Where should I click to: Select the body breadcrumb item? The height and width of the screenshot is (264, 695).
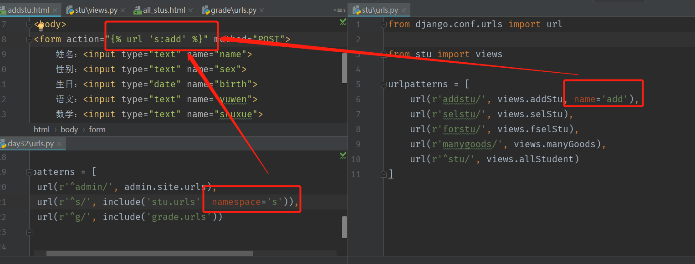(x=69, y=129)
